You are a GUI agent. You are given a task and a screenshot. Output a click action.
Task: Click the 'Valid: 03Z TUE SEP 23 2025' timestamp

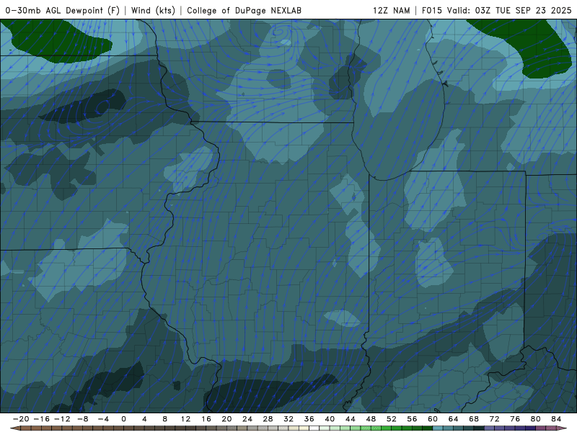click(x=509, y=11)
